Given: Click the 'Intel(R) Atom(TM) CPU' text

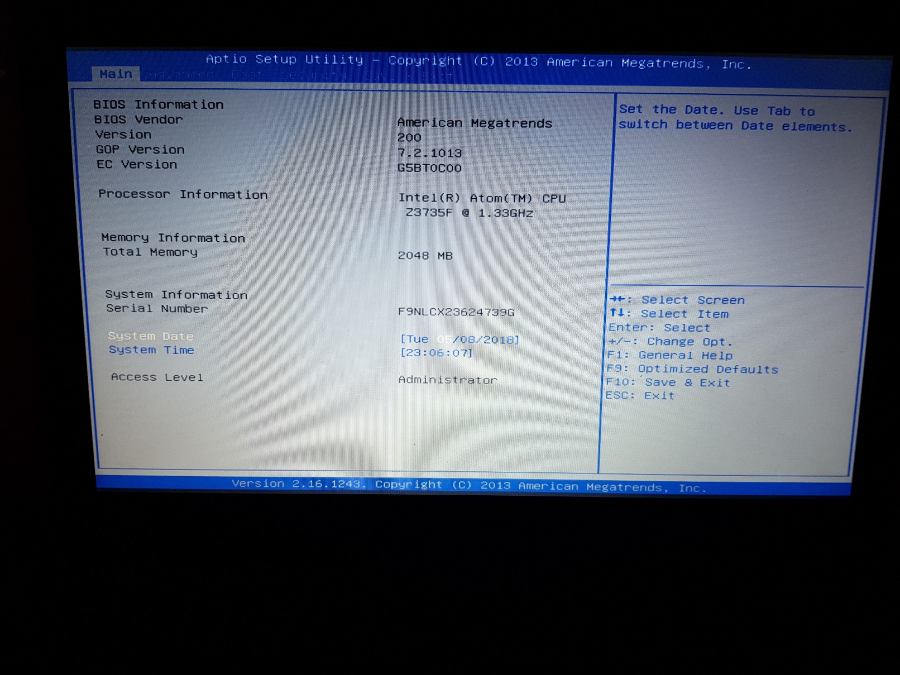Looking at the screenshot, I should (482, 198).
